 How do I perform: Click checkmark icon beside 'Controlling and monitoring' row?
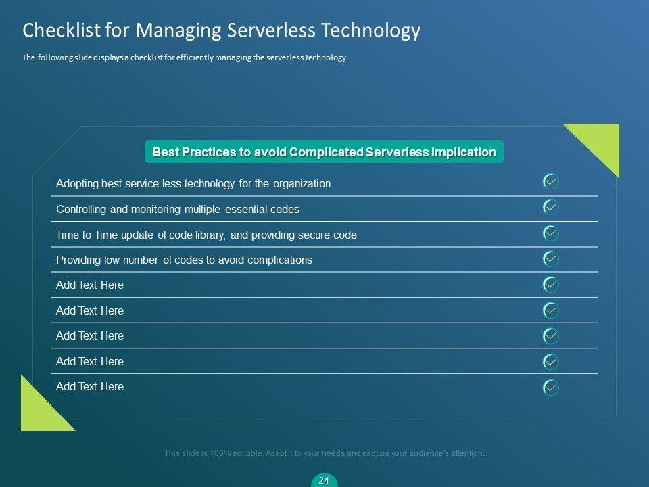[551, 206]
